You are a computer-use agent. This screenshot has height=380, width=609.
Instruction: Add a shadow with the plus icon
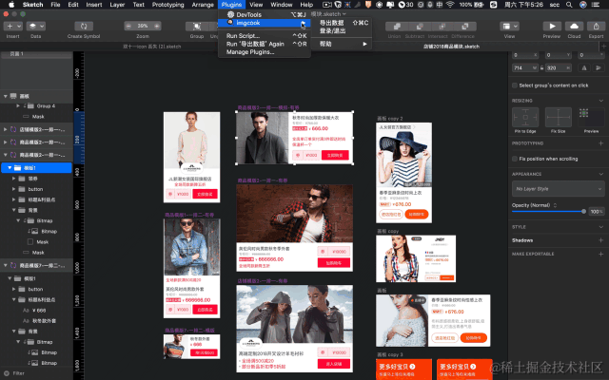(x=600, y=240)
